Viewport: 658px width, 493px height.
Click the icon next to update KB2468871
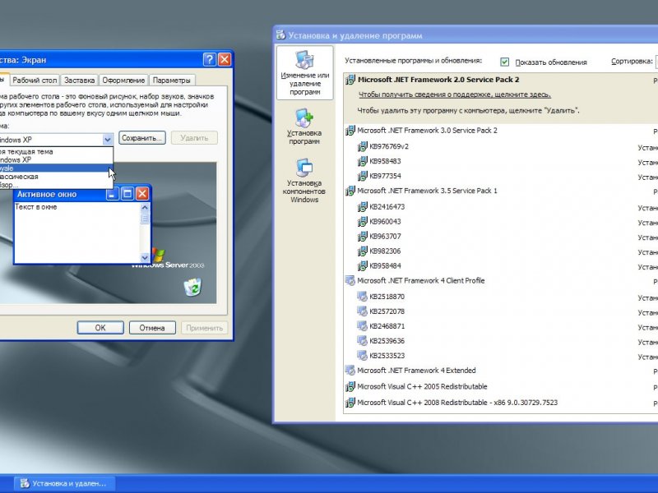click(362, 326)
